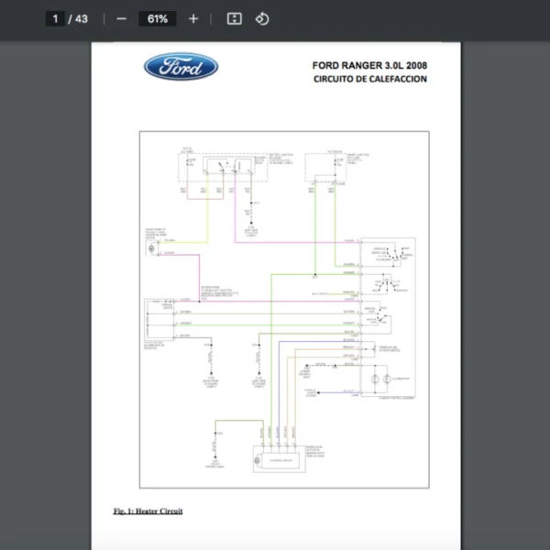This screenshot has height=550, width=550.
Task: Click the total page count 43
Action: tap(82, 18)
